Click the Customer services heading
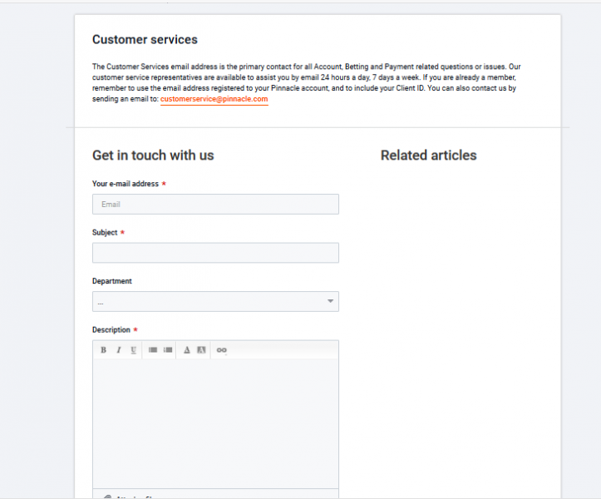Viewport: 601px width, 499px height. pyautogui.click(x=145, y=40)
